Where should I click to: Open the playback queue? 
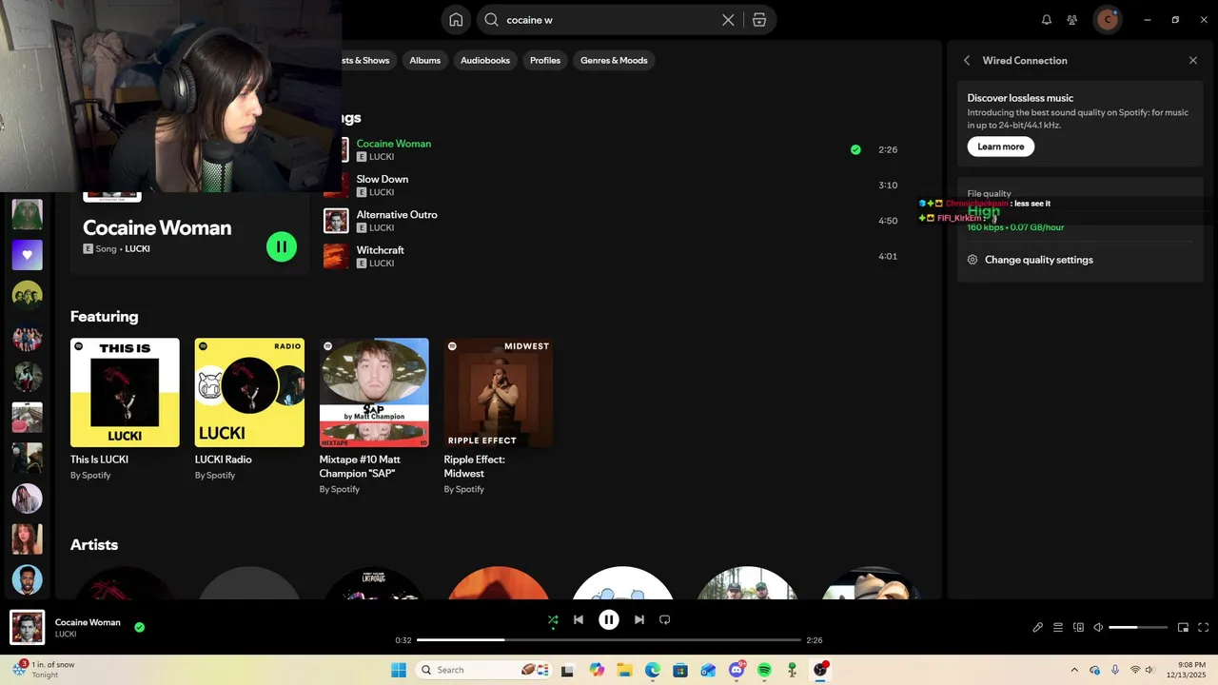(x=1058, y=627)
